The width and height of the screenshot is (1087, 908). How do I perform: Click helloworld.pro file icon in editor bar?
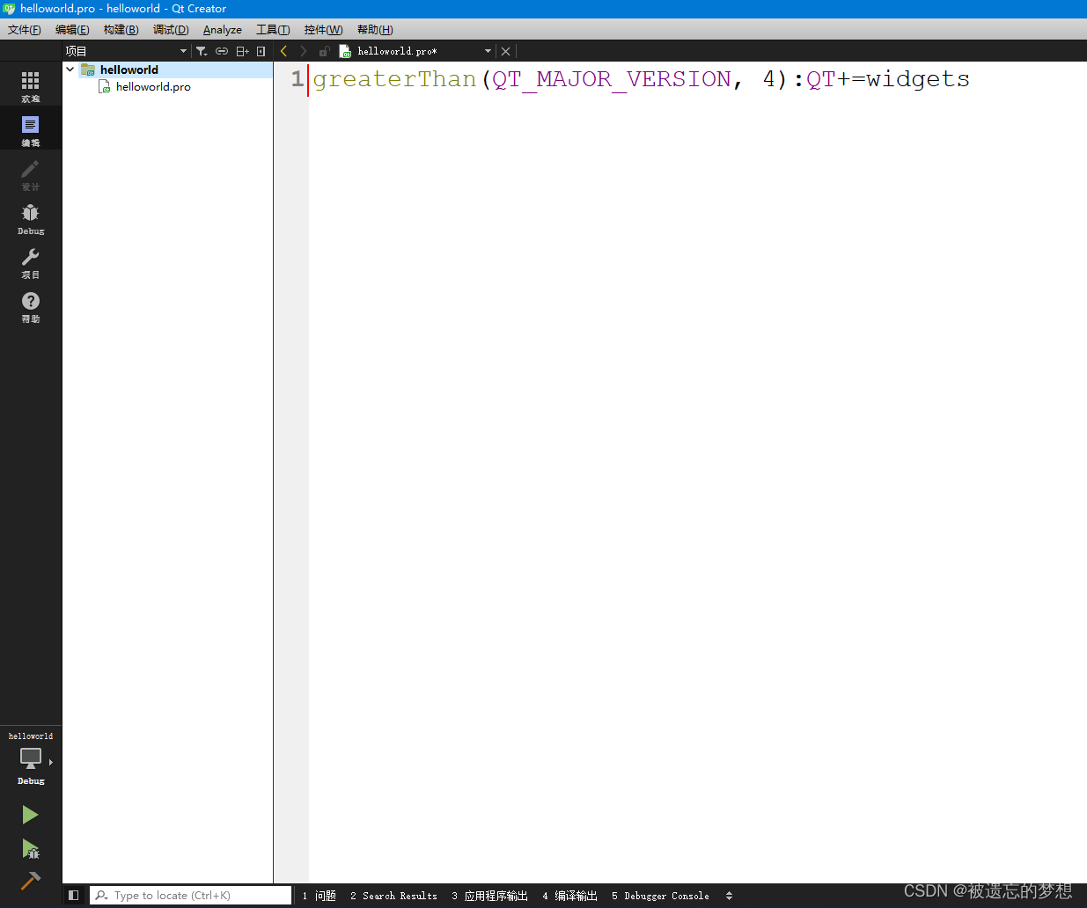345,51
